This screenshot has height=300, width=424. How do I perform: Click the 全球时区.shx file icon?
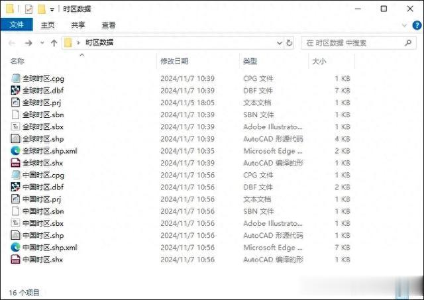[x=15, y=163]
